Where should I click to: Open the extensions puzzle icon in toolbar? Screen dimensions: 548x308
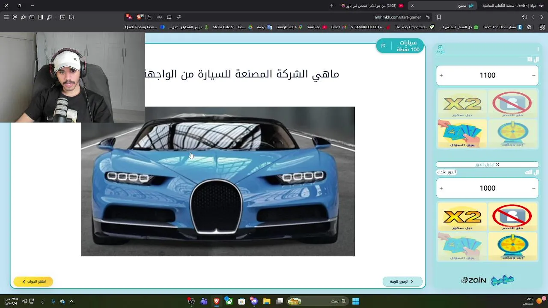click(x=71, y=17)
